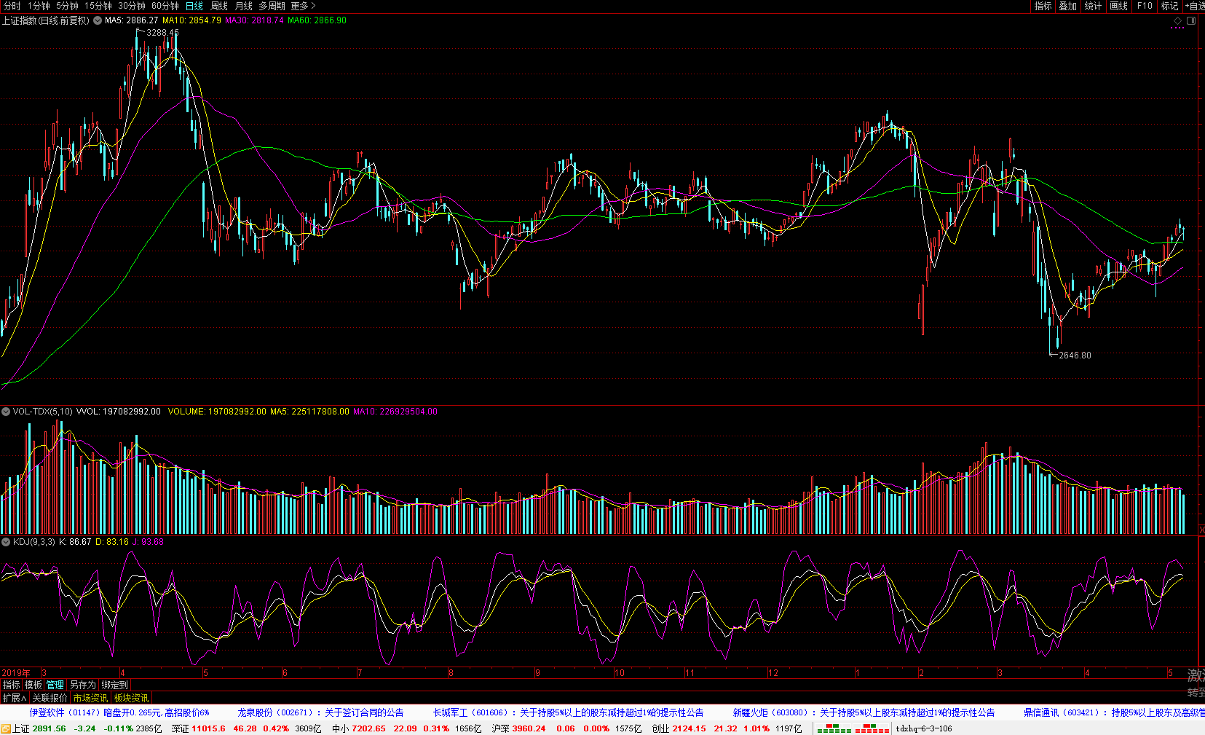
Task: Open 伊登软件 news ticker headline
Action: pyautogui.click(x=119, y=712)
